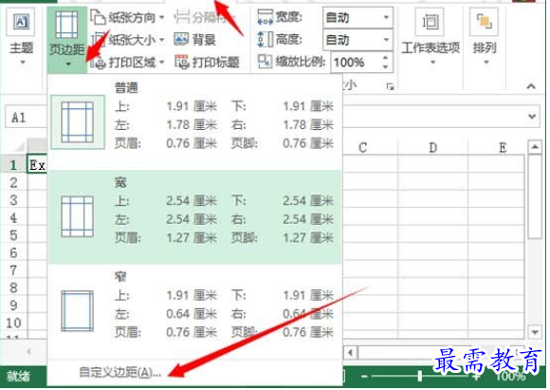Select row 3 header
The width and height of the screenshot is (550, 390).
coord(13,199)
